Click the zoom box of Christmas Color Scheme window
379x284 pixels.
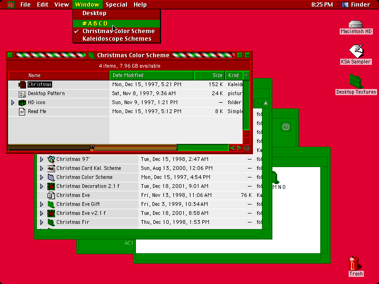tap(240, 55)
